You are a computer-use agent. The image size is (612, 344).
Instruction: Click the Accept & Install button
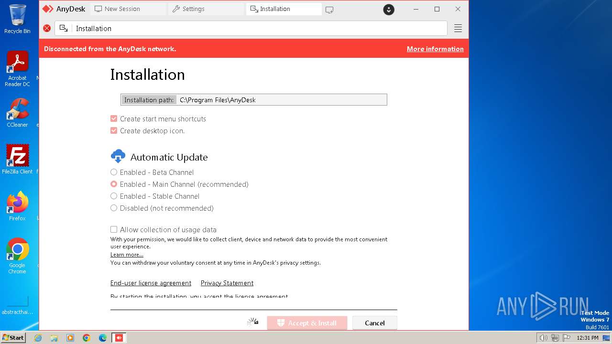pos(307,323)
